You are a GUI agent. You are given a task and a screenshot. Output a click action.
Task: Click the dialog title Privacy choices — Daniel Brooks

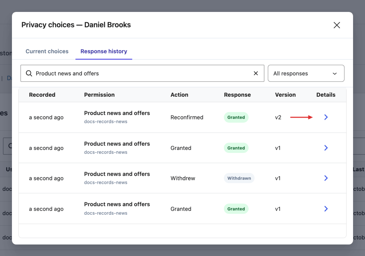pyautogui.click(x=76, y=25)
